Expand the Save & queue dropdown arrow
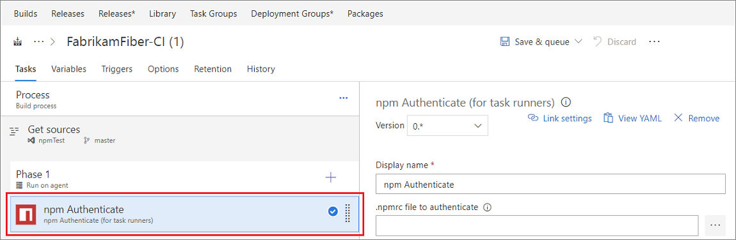The image size is (736, 240). (579, 41)
